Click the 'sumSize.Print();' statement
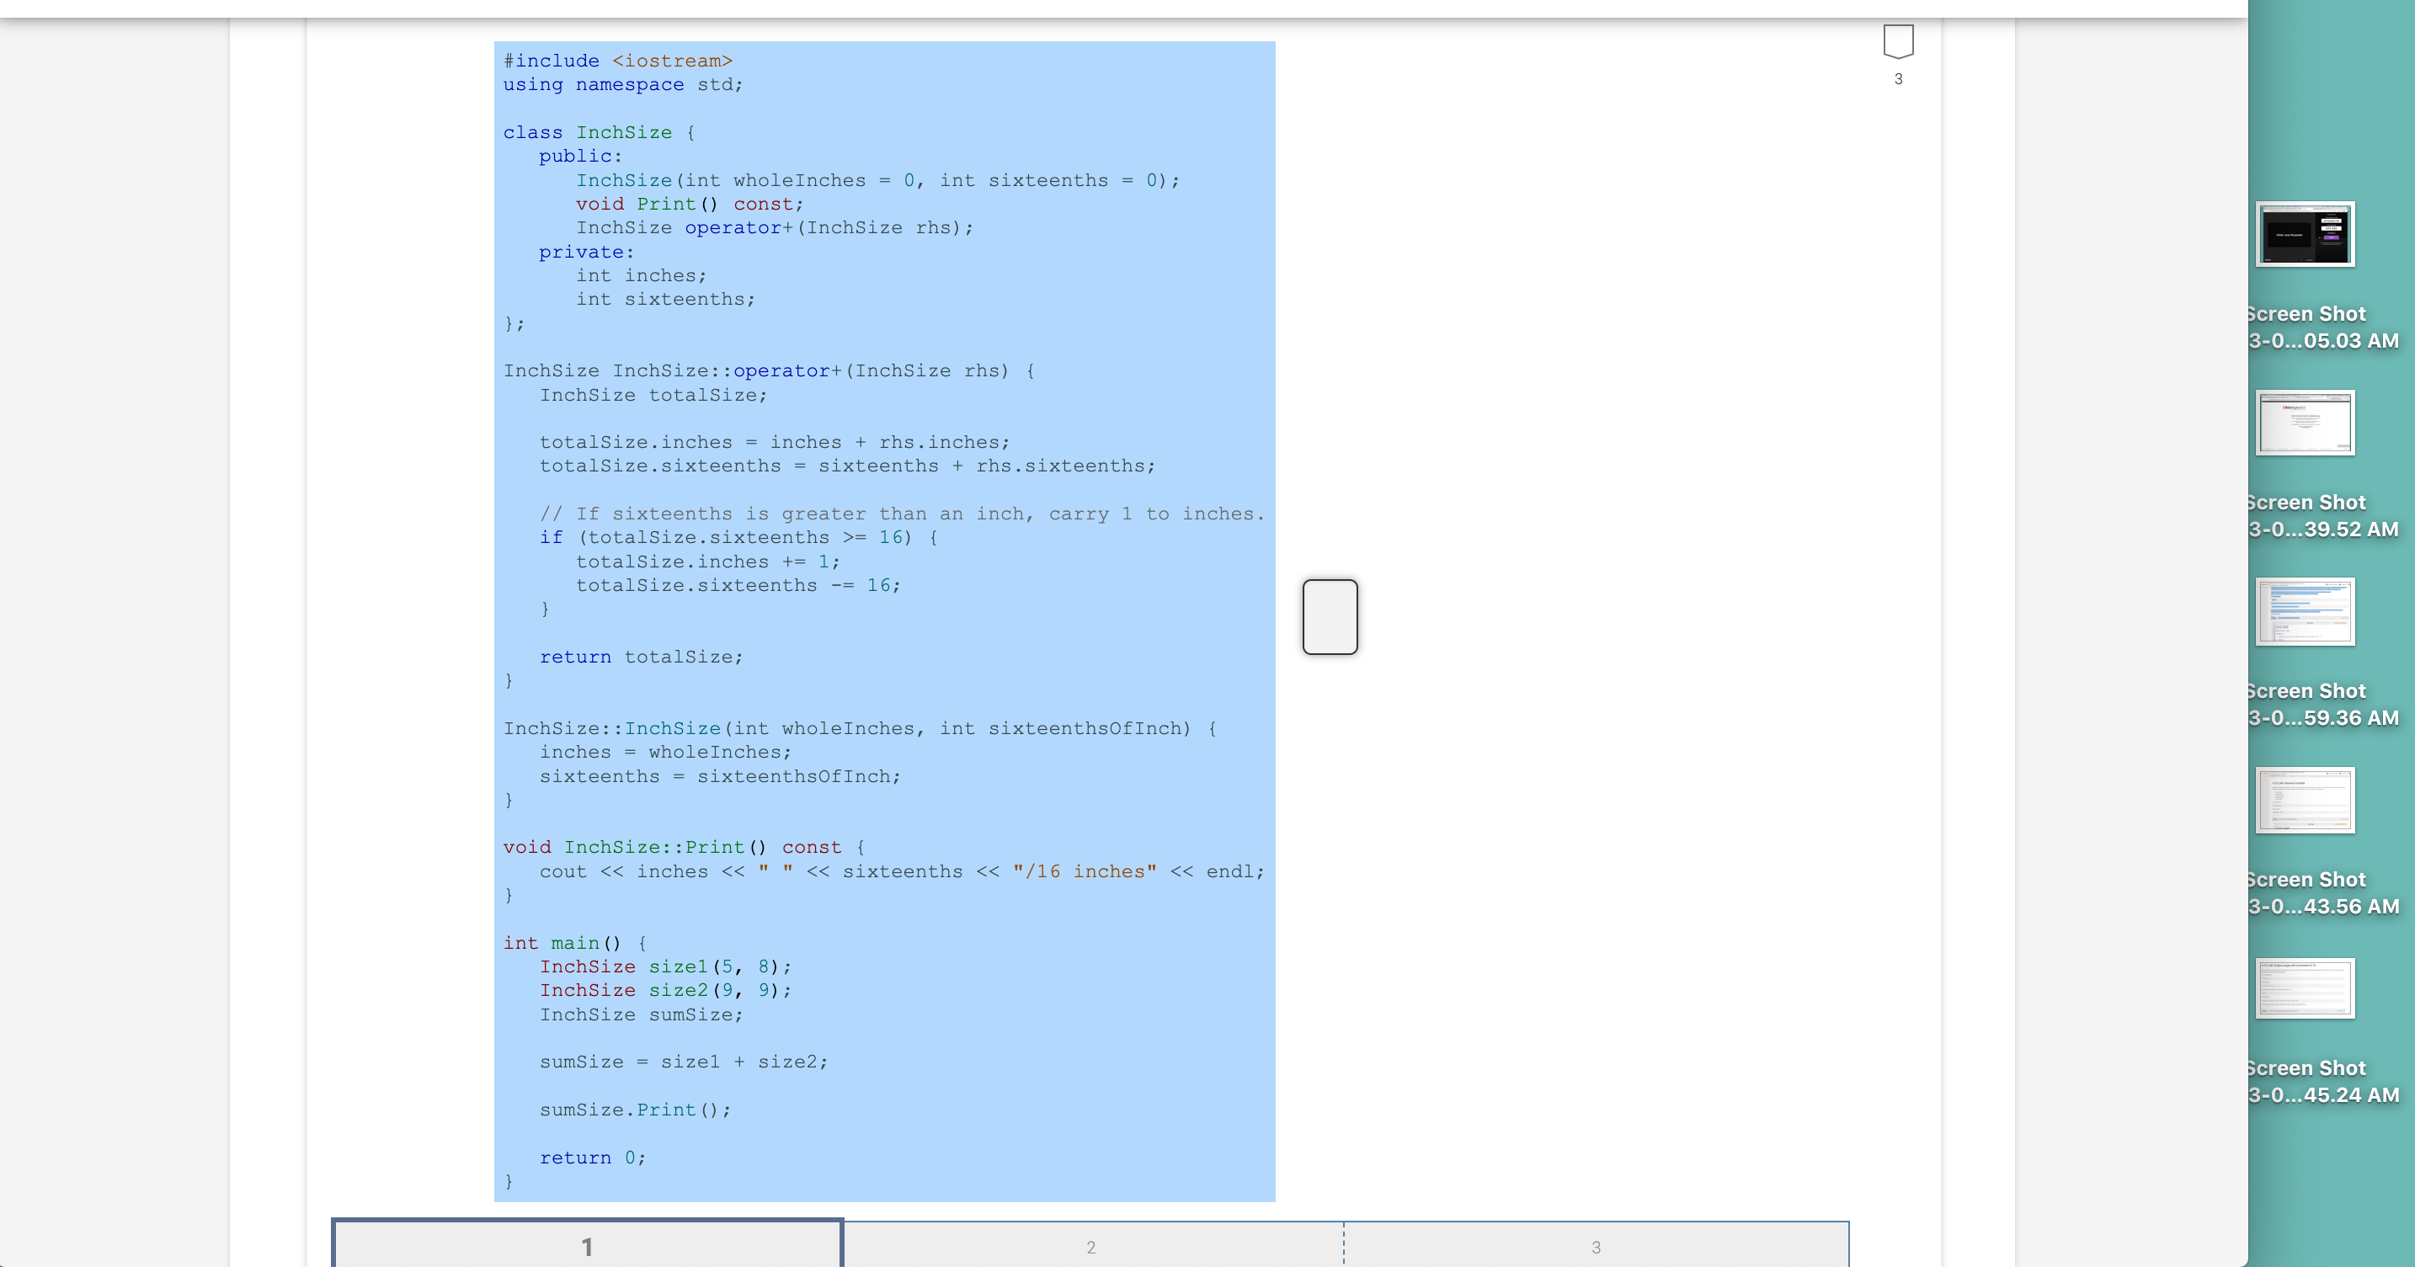 click(635, 1110)
